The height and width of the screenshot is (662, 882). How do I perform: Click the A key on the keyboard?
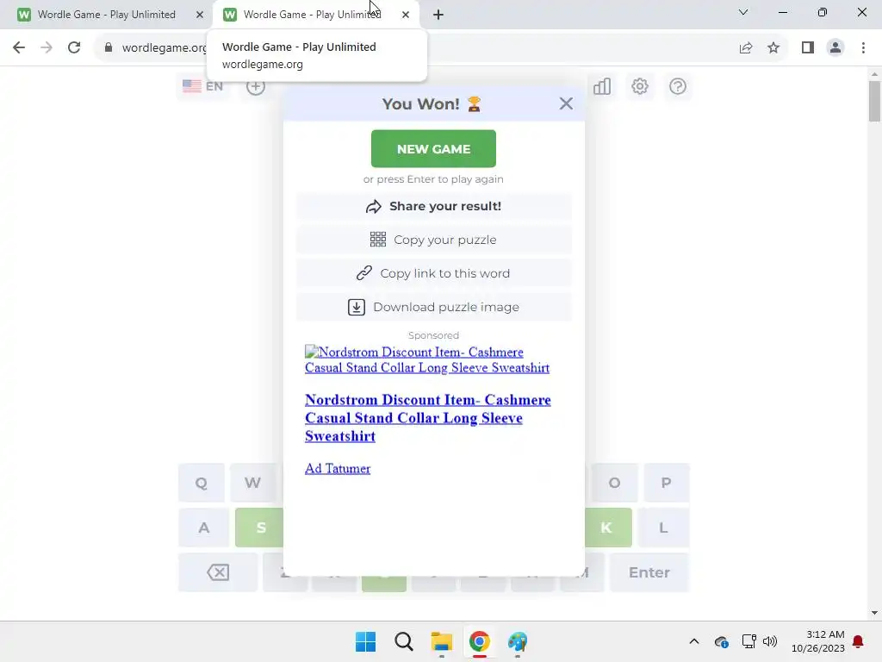click(203, 528)
